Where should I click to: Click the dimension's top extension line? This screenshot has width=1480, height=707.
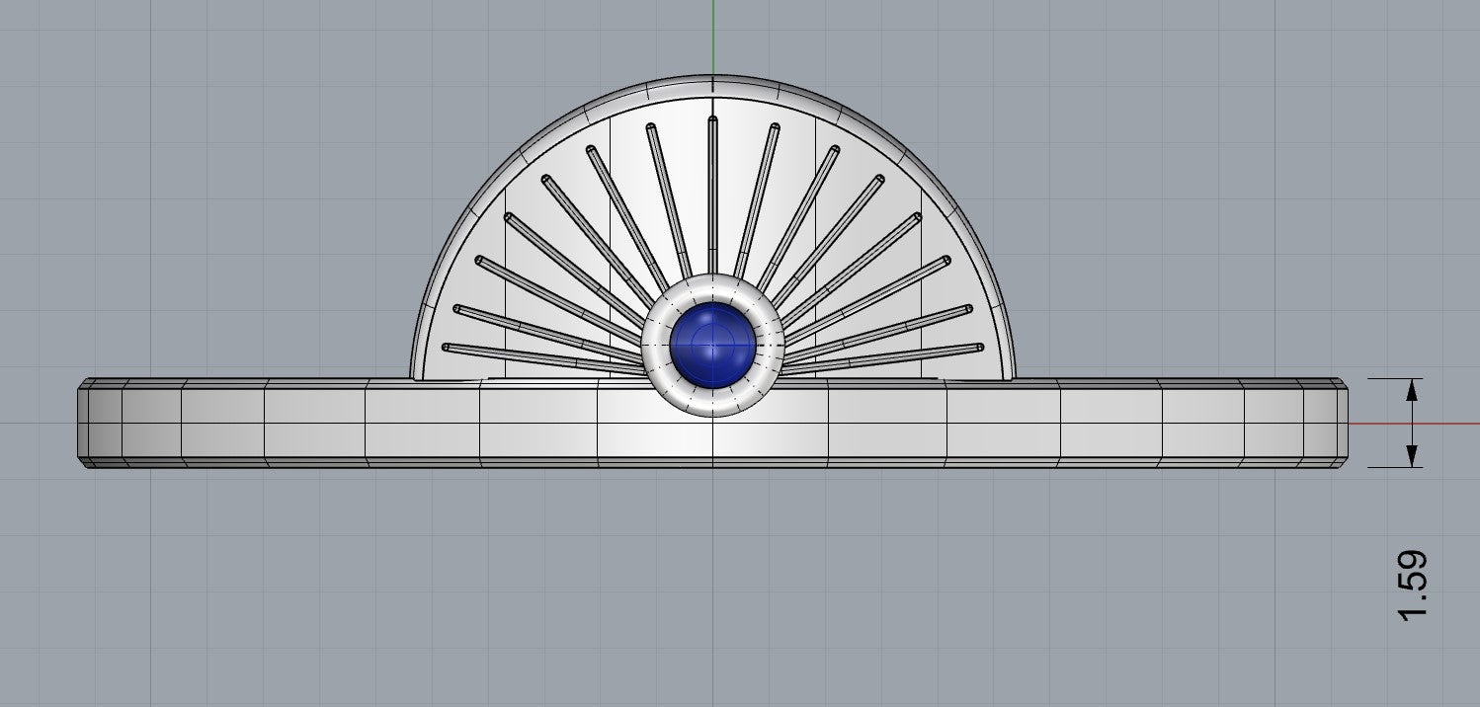[1383, 378]
